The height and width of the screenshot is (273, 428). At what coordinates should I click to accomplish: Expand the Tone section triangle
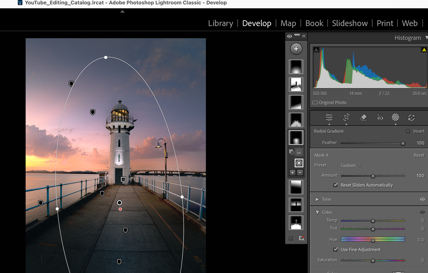click(317, 199)
